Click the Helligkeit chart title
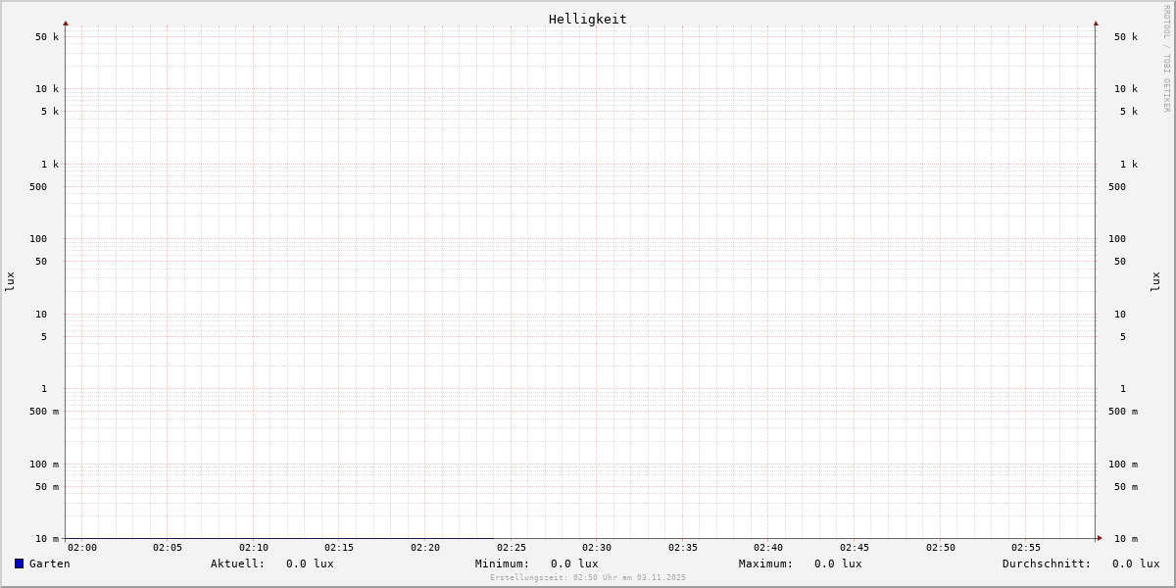The image size is (1176, 588). (x=587, y=19)
